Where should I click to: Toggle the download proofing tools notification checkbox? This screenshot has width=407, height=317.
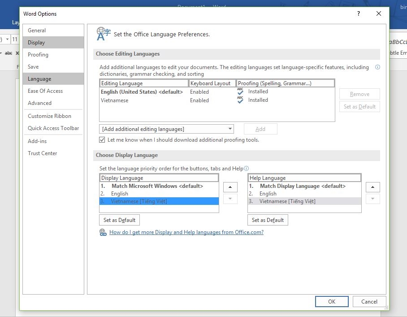(x=102, y=140)
